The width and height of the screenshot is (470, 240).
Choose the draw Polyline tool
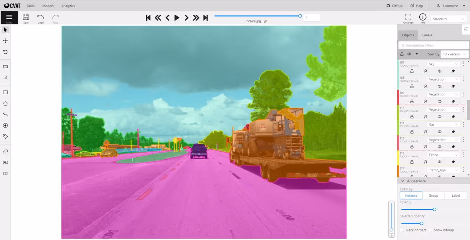tap(6, 114)
